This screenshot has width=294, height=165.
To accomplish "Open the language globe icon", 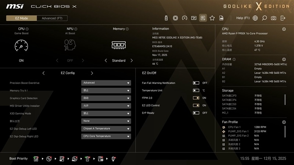I will 255,18.
